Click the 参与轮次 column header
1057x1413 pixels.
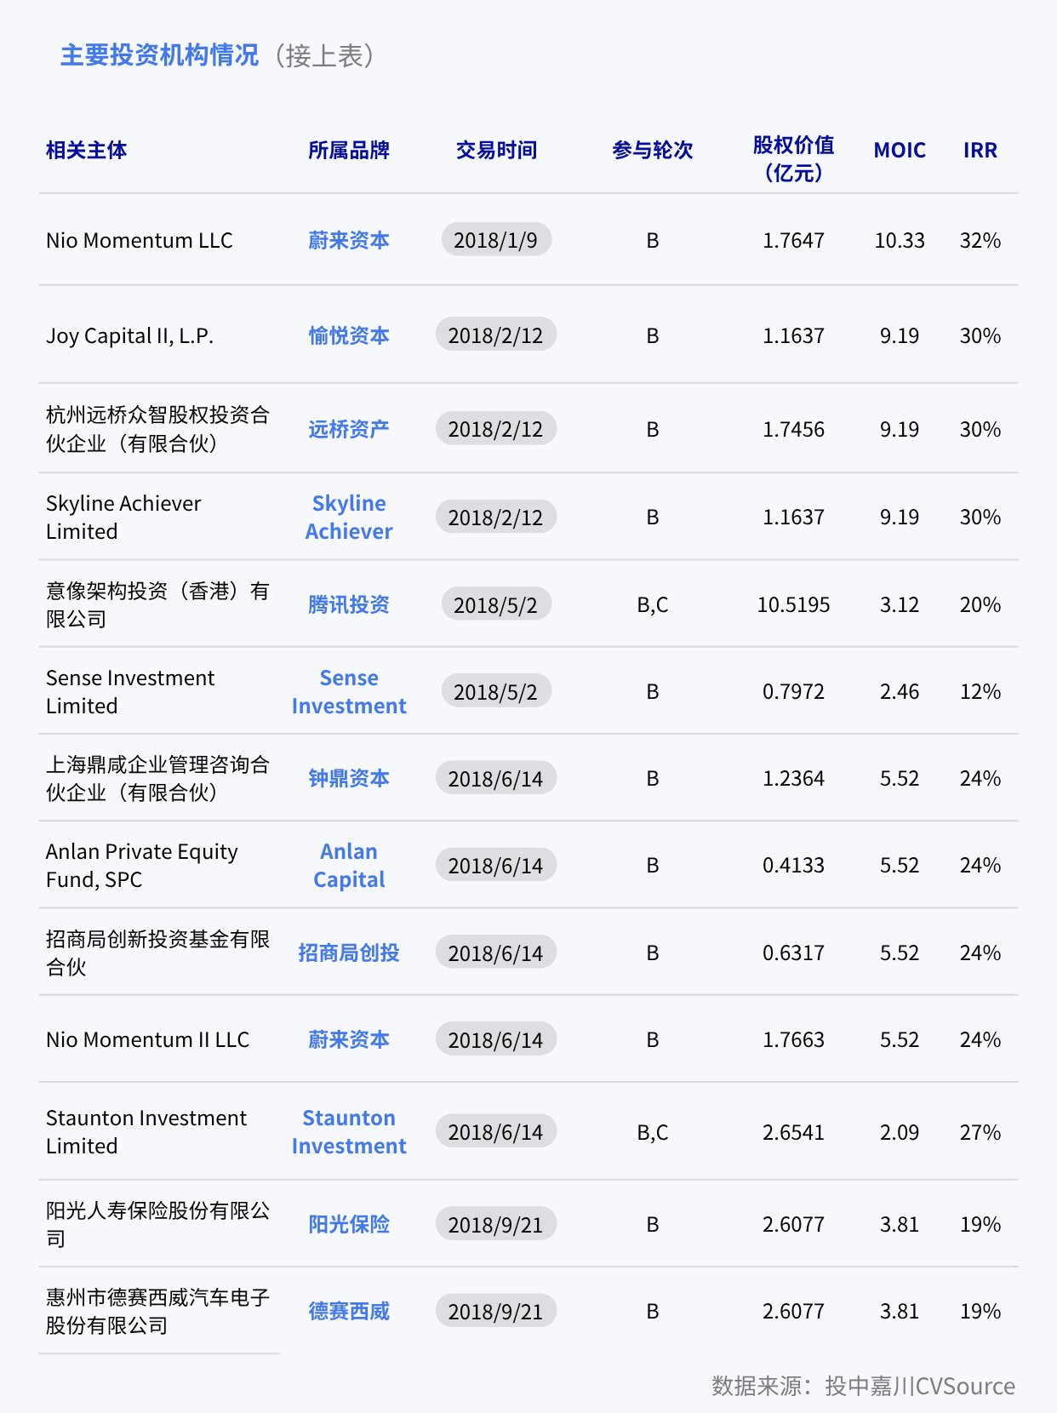click(x=653, y=150)
